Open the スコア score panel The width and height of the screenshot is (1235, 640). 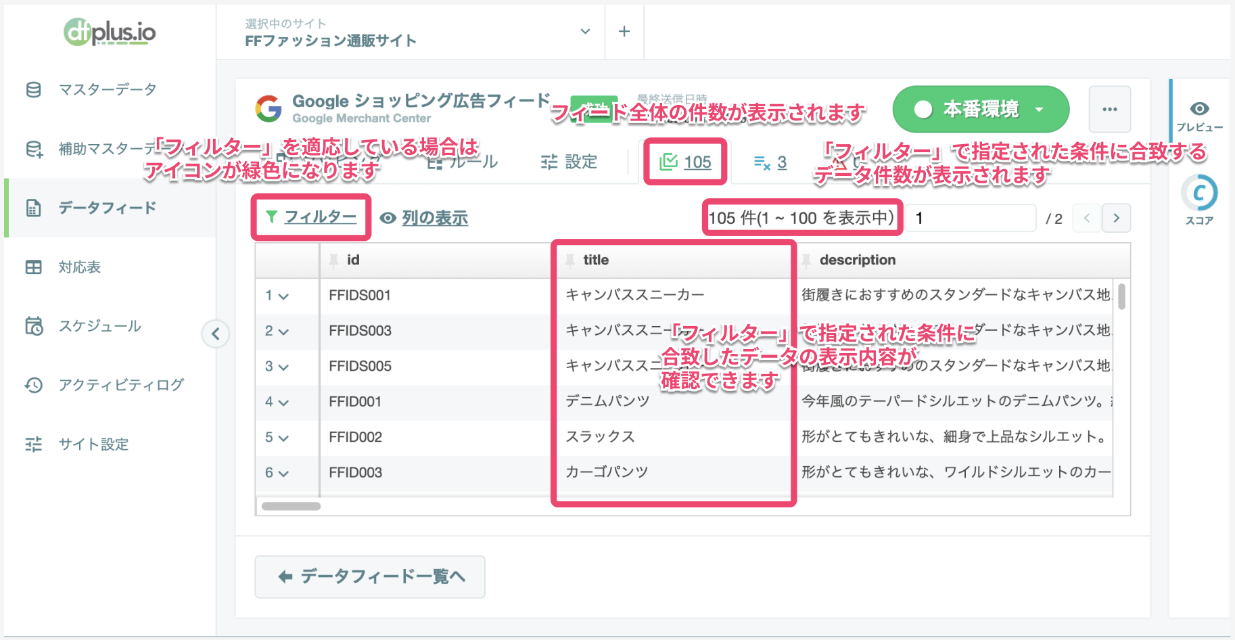pos(1200,200)
